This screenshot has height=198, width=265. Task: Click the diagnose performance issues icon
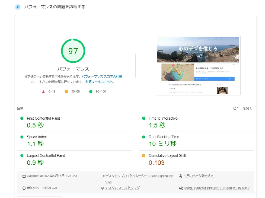(x=17, y=7)
